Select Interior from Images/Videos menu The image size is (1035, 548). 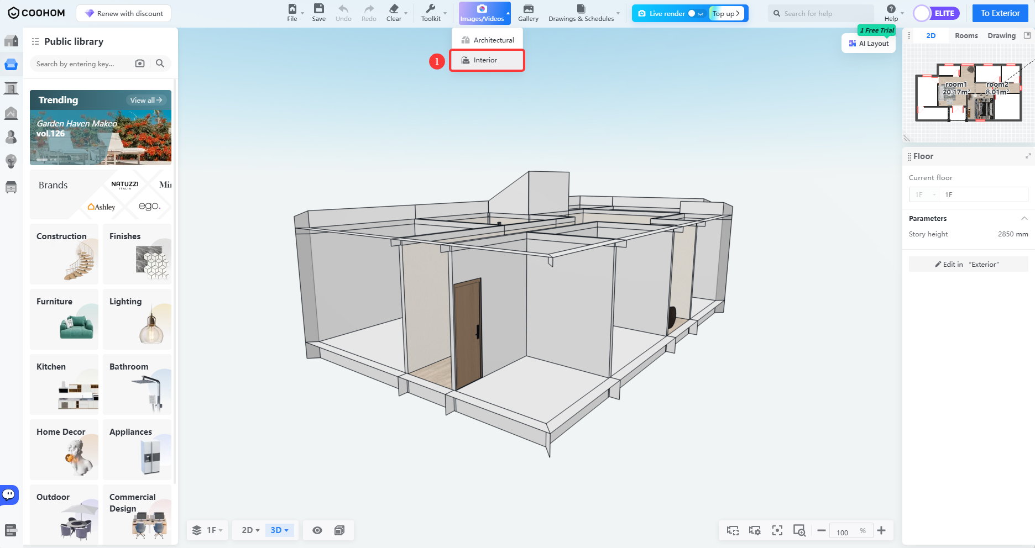coord(487,60)
